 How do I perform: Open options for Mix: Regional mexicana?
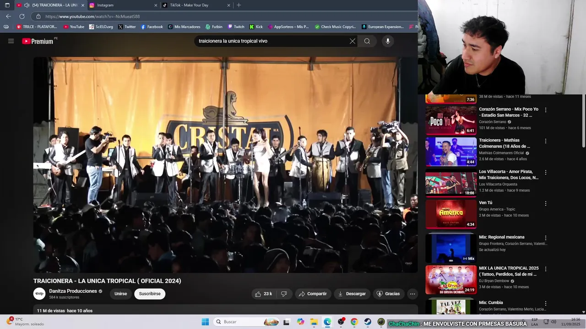tap(545, 238)
